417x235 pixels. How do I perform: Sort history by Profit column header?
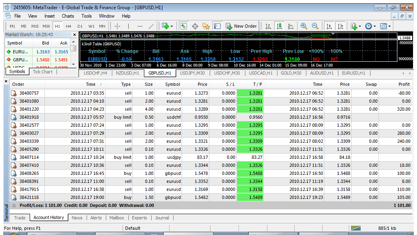click(396, 84)
